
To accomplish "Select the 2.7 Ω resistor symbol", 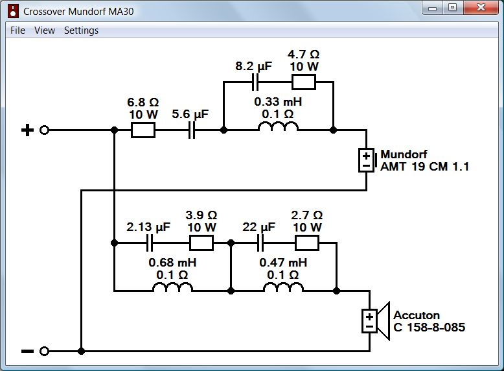I will (307, 243).
